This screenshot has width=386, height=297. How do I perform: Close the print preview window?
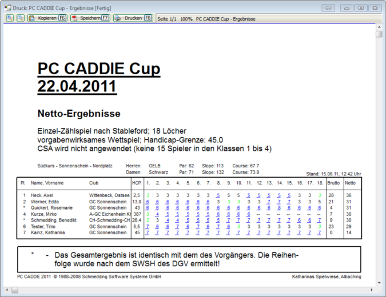pyautogui.click(x=375, y=8)
